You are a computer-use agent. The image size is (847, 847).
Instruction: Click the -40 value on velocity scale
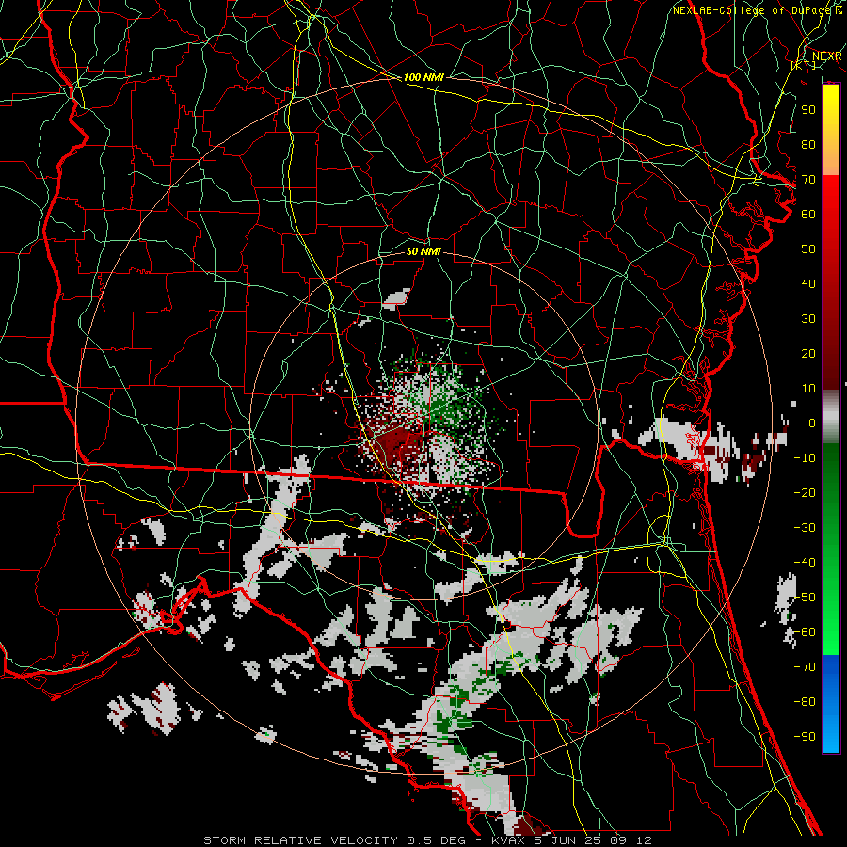coord(805,563)
